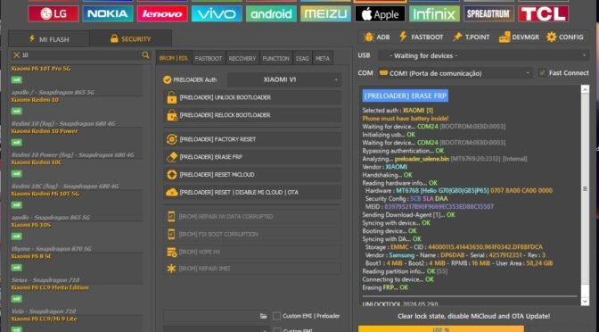599x332 pixels.
Task: Click the log panel vertical scrollbar
Action: click(585, 195)
